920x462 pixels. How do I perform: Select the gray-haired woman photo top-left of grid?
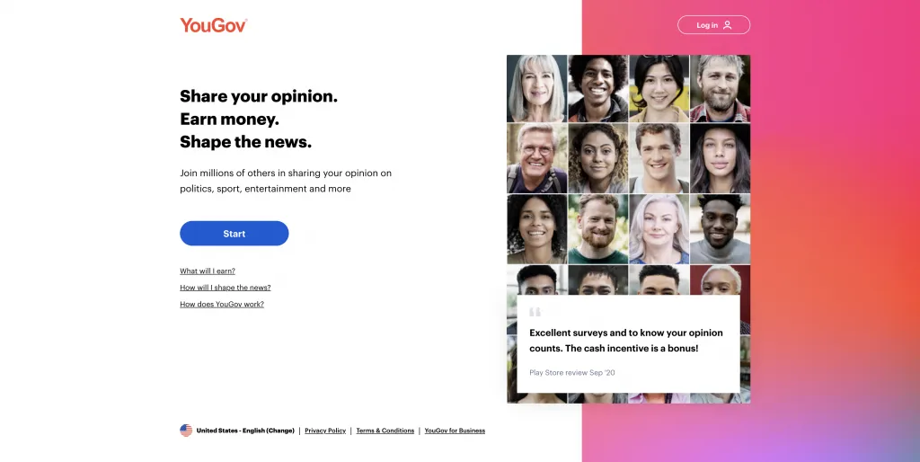(x=537, y=88)
